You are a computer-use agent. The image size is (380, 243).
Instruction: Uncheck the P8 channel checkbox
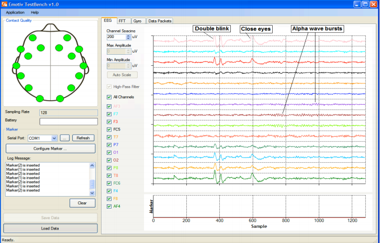(109, 168)
